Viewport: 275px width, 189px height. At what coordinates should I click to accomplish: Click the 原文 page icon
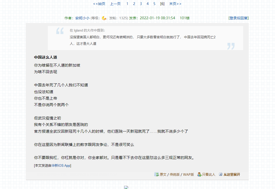157,174
